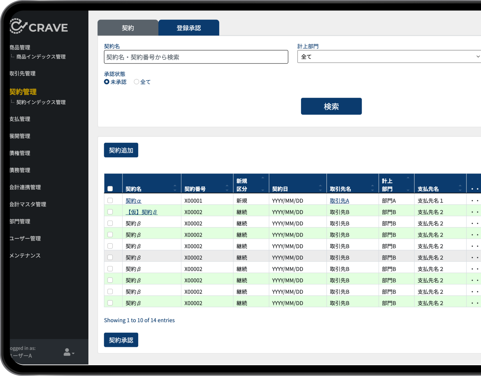Open ユーザー管理 in the sidebar
The width and height of the screenshot is (481, 376).
pyautogui.click(x=25, y=238)
